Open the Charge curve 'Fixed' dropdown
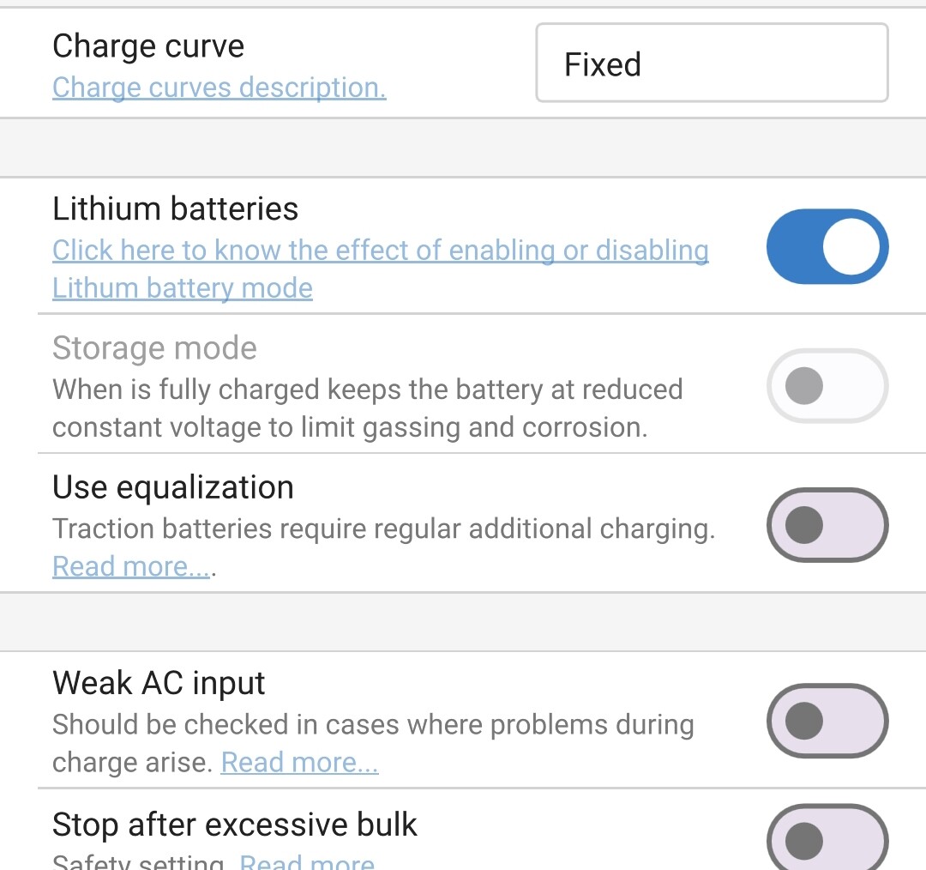 712,63
